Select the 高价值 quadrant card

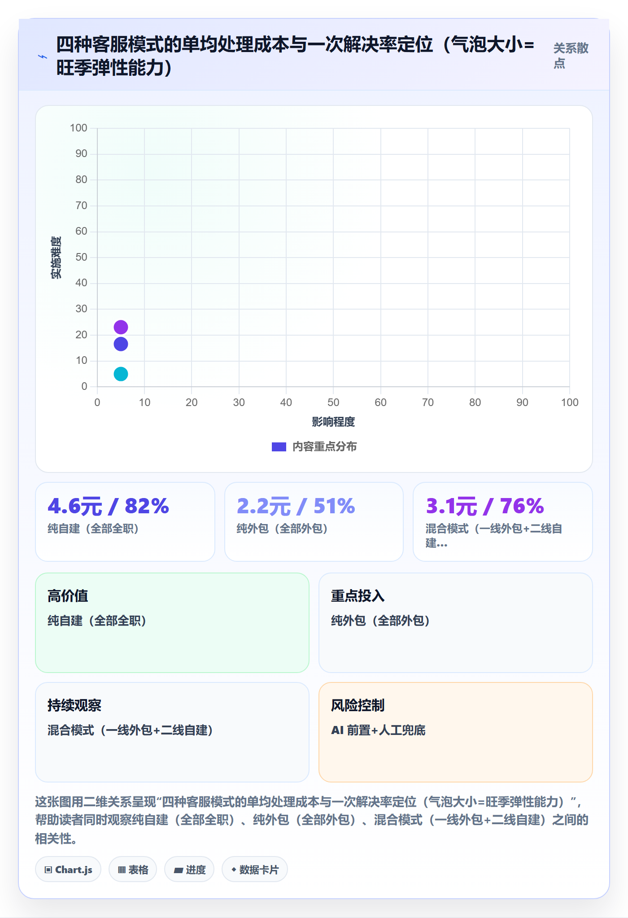(x=172, y=623)
